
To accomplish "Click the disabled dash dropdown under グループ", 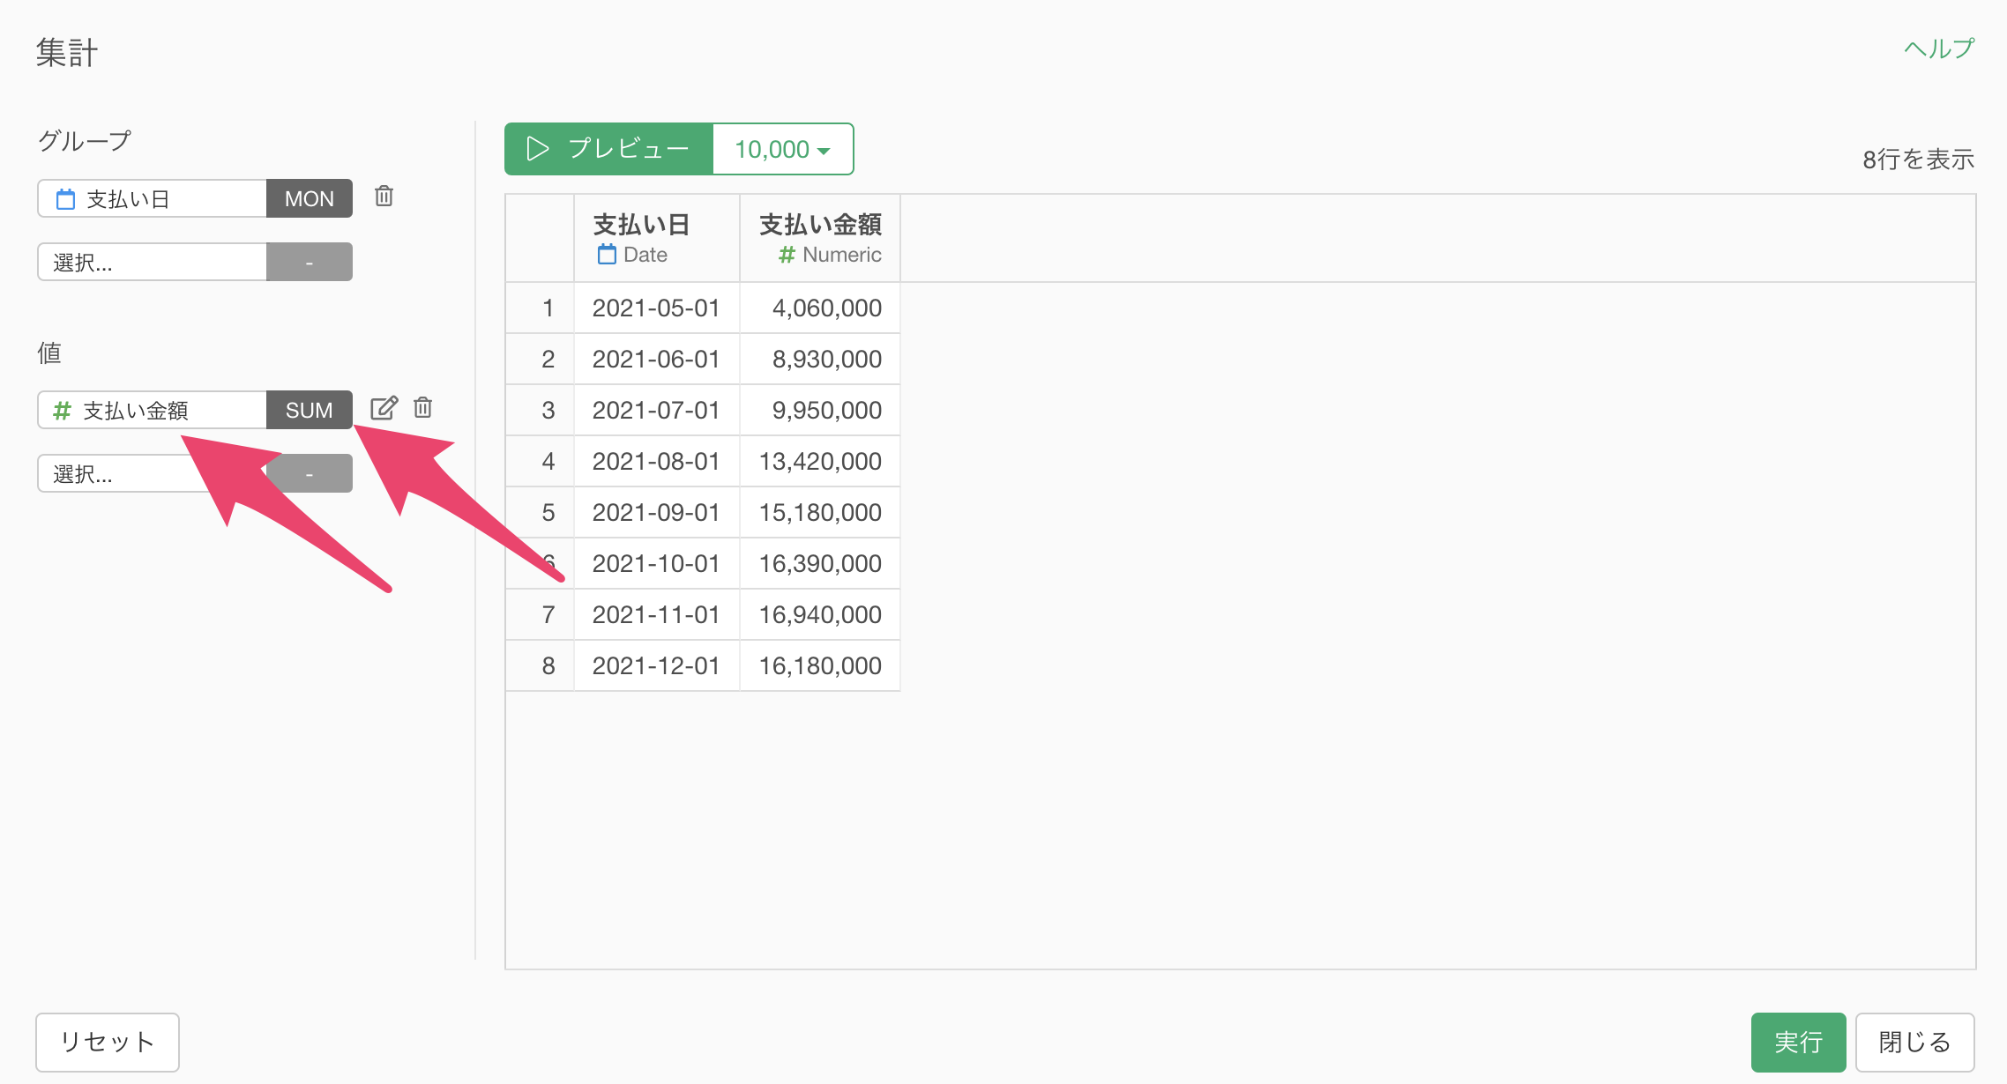I will [310, 262].
